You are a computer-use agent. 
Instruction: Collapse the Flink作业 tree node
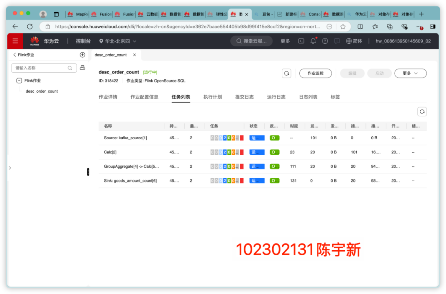coord(19,80)
